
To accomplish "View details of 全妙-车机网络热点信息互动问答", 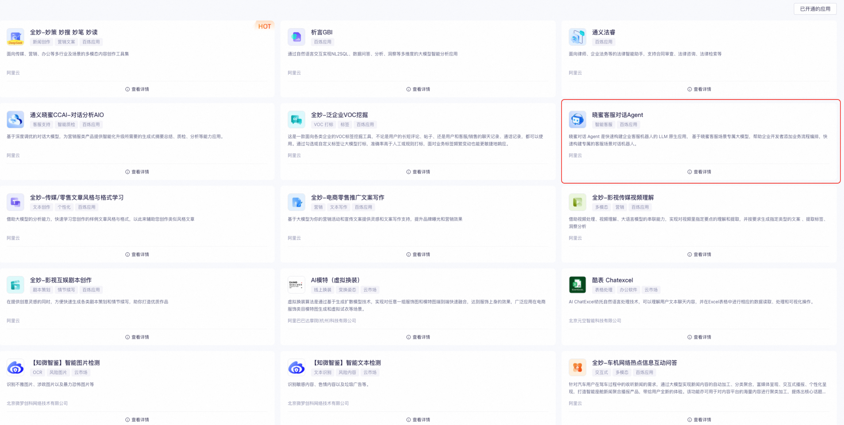I will click(x=699, y=420).
